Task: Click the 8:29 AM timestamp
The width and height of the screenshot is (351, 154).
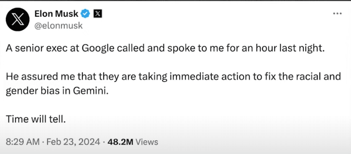Action: coord(22,142)
